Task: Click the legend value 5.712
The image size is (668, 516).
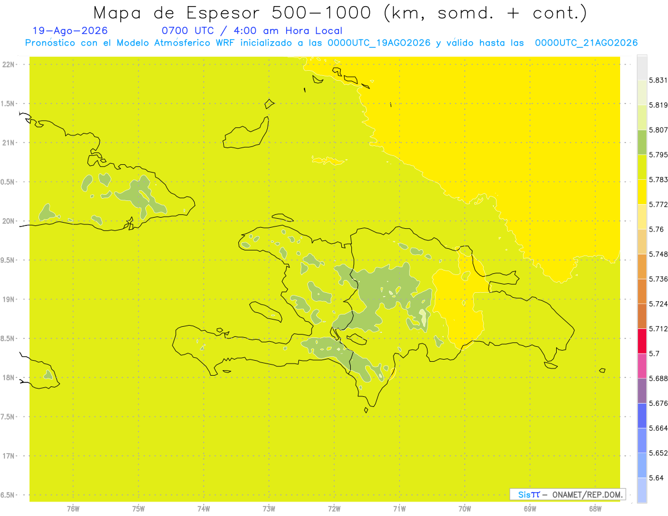Action: pos(659,328)
